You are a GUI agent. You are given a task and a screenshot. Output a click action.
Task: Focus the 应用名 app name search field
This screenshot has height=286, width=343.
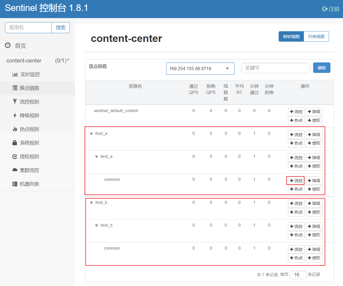click(28, 28)
